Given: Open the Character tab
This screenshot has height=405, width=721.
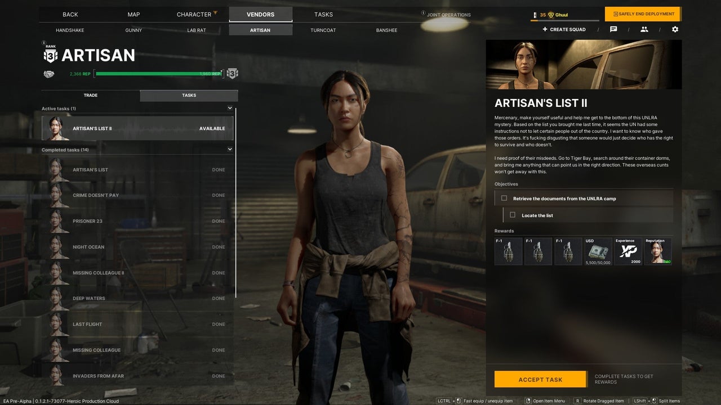Looking at the screenshot, I should point(194,14).
